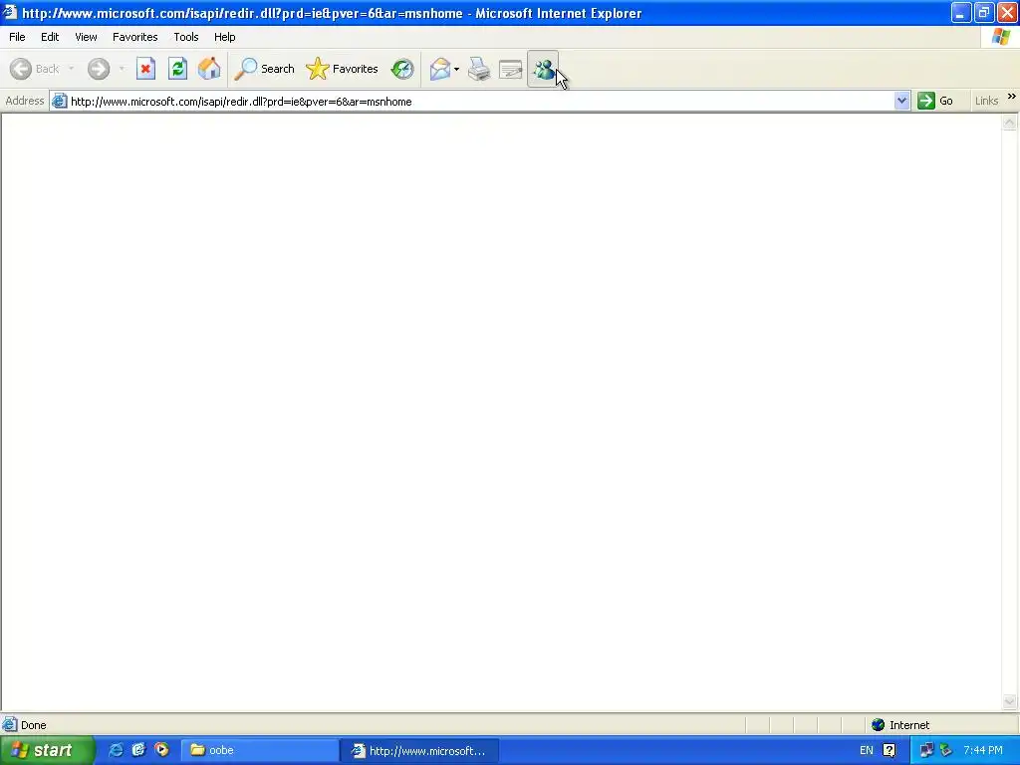This screenshot has width=1020, height=765.
Task: Click the Back navigation button
Action: (35, 69)
